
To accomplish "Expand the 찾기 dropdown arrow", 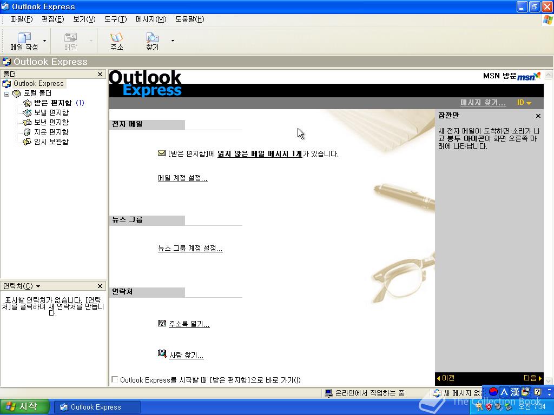I will [173, 41].
